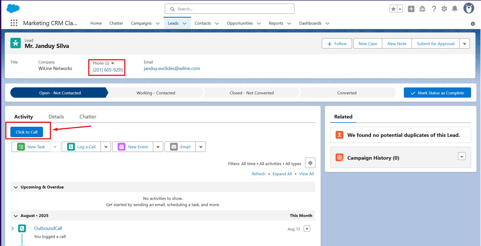Open activity timeline filter settings gear
Screen dimensions: 481x246
pos(310,163)
